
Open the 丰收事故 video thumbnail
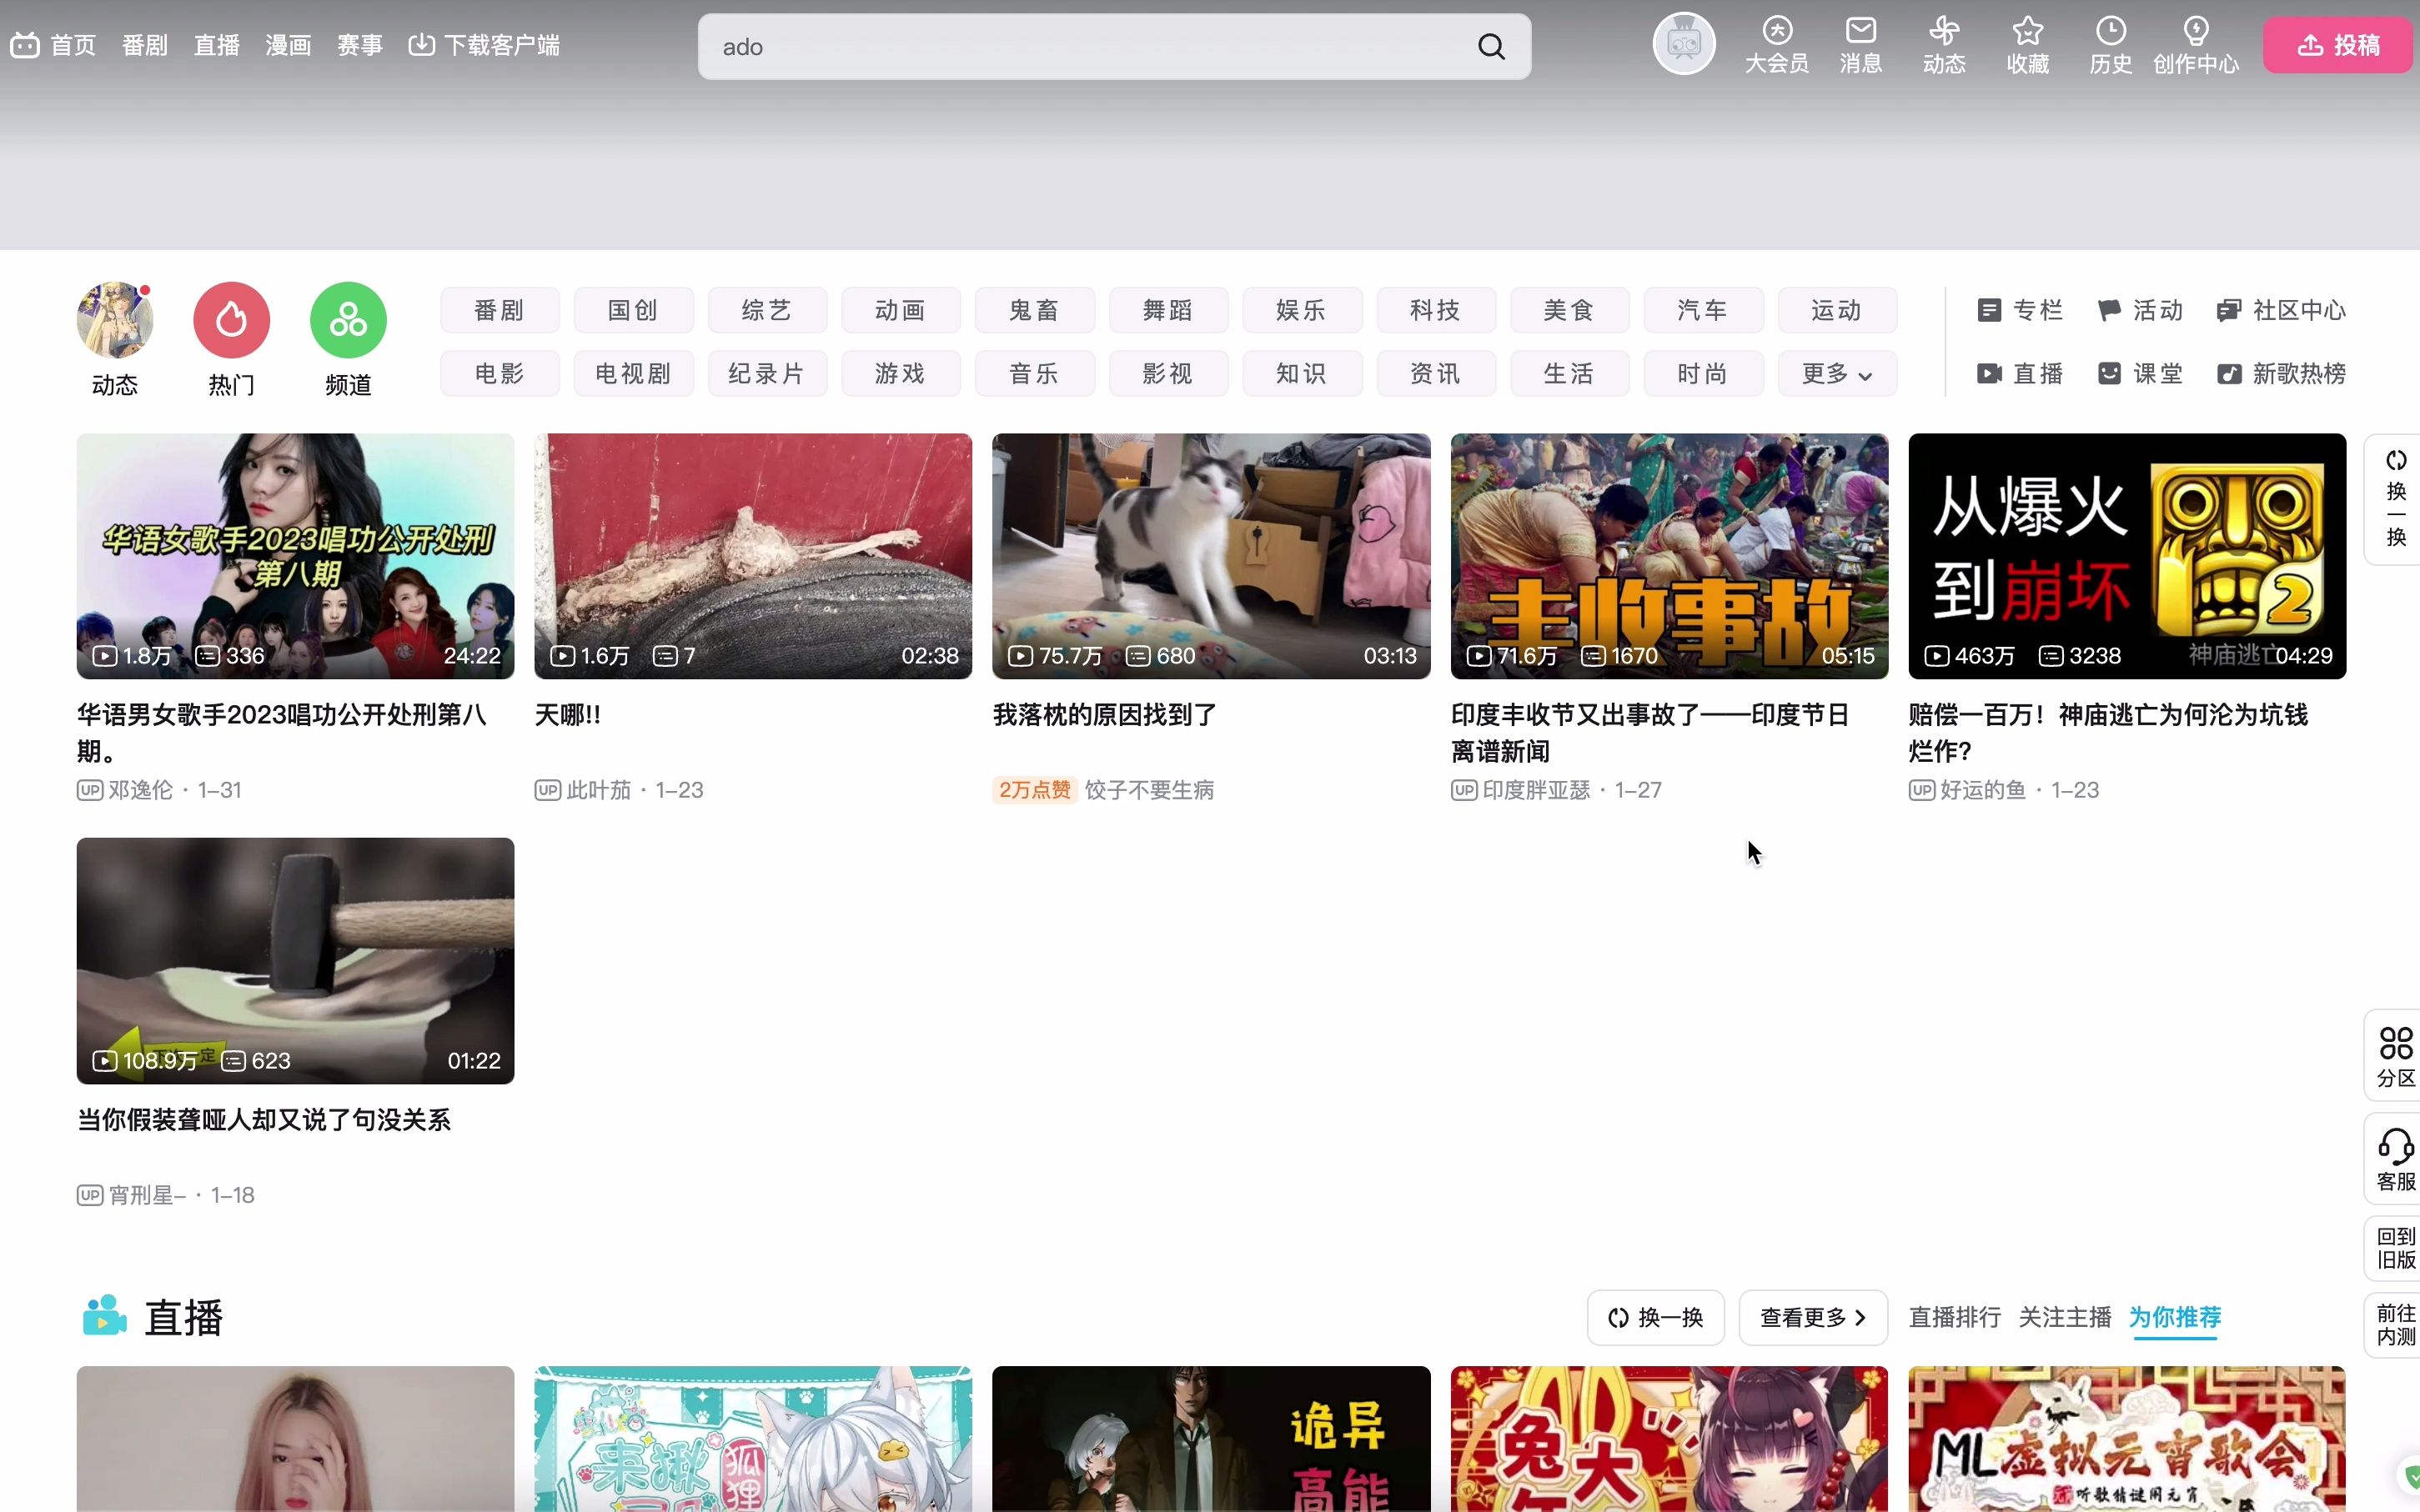[1669, 556]
